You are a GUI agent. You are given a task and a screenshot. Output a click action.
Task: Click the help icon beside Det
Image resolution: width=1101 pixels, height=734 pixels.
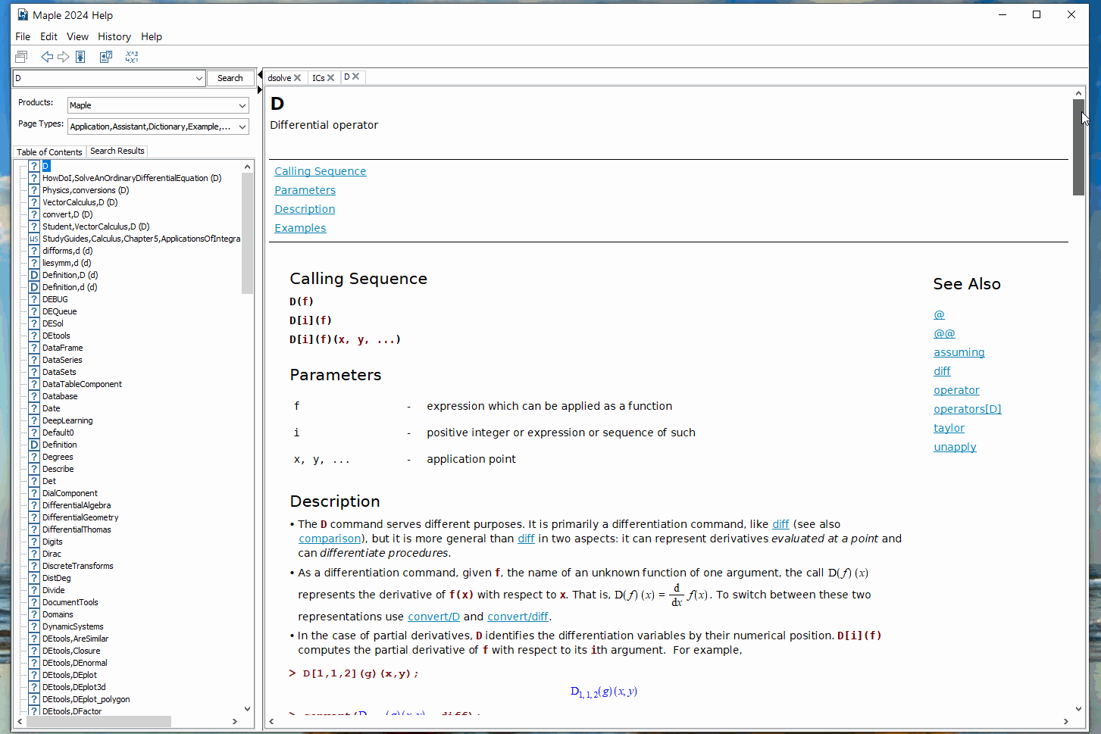click(x=34, y=481)
